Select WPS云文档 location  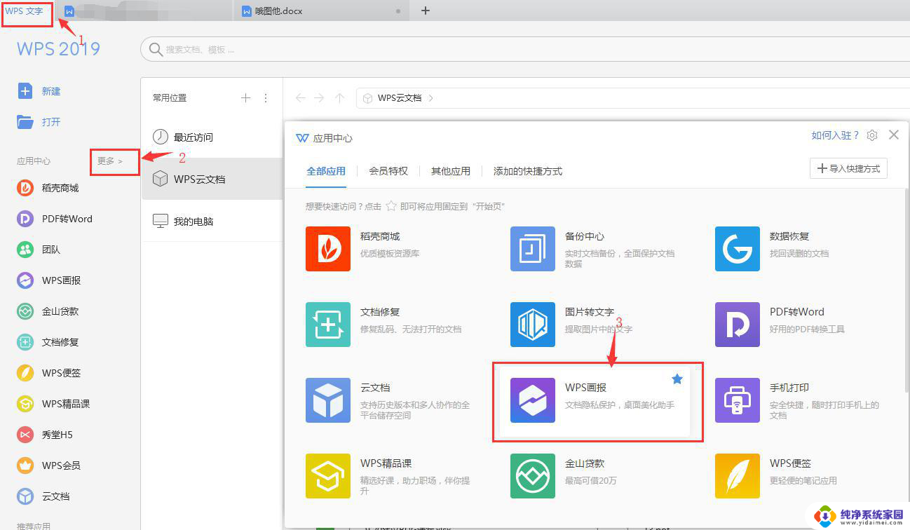[212, 179]
